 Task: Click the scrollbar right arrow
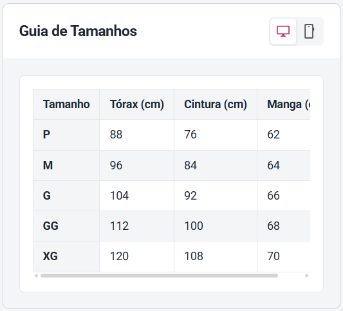point(307,276)
